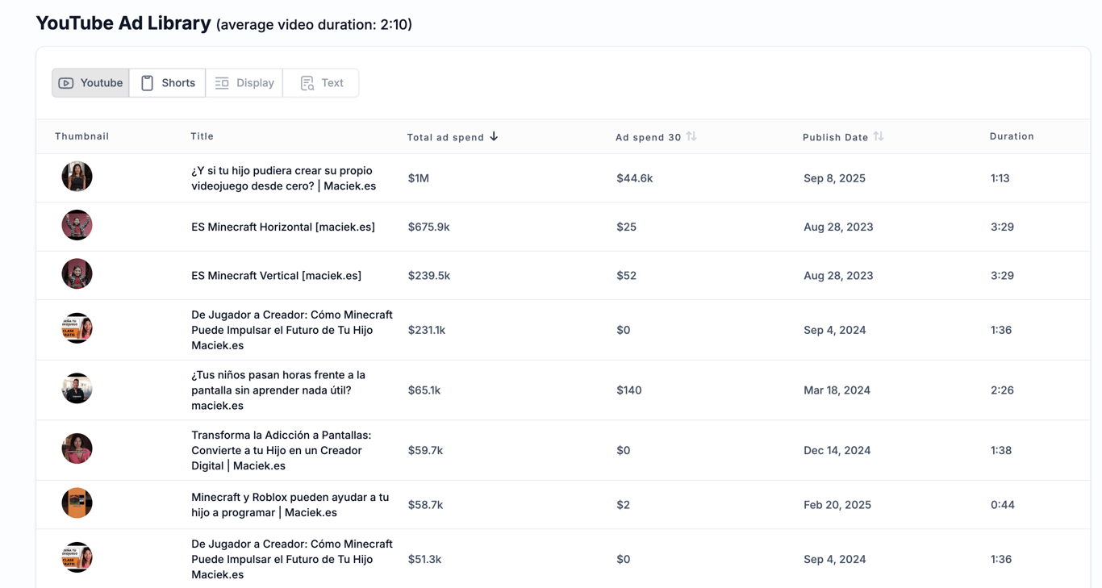Click thumbnail for the Dec 14, 2024 ad
The width and height of the screenshot is (1102, 588).
pos(77,448)
